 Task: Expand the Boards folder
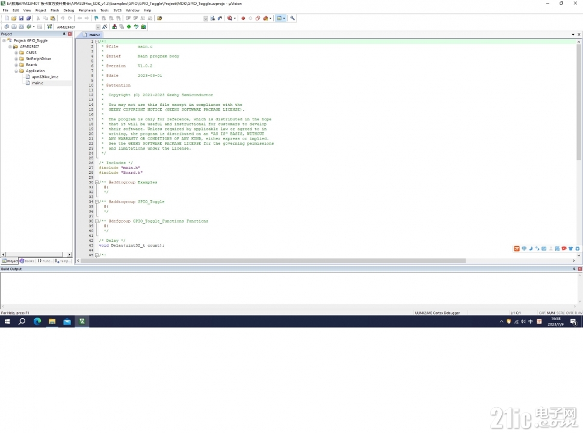pos(16,65)
